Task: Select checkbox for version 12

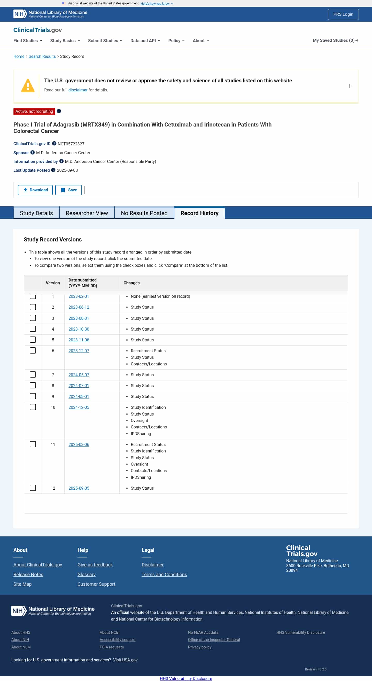Action: 33,488
